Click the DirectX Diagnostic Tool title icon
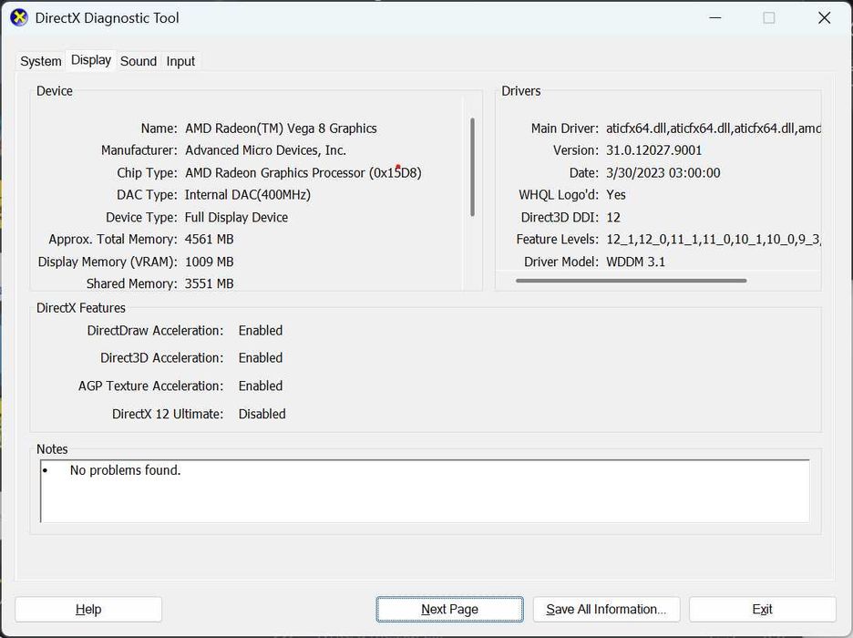Viewport: 853px width, 638px height. pos(19,17)
